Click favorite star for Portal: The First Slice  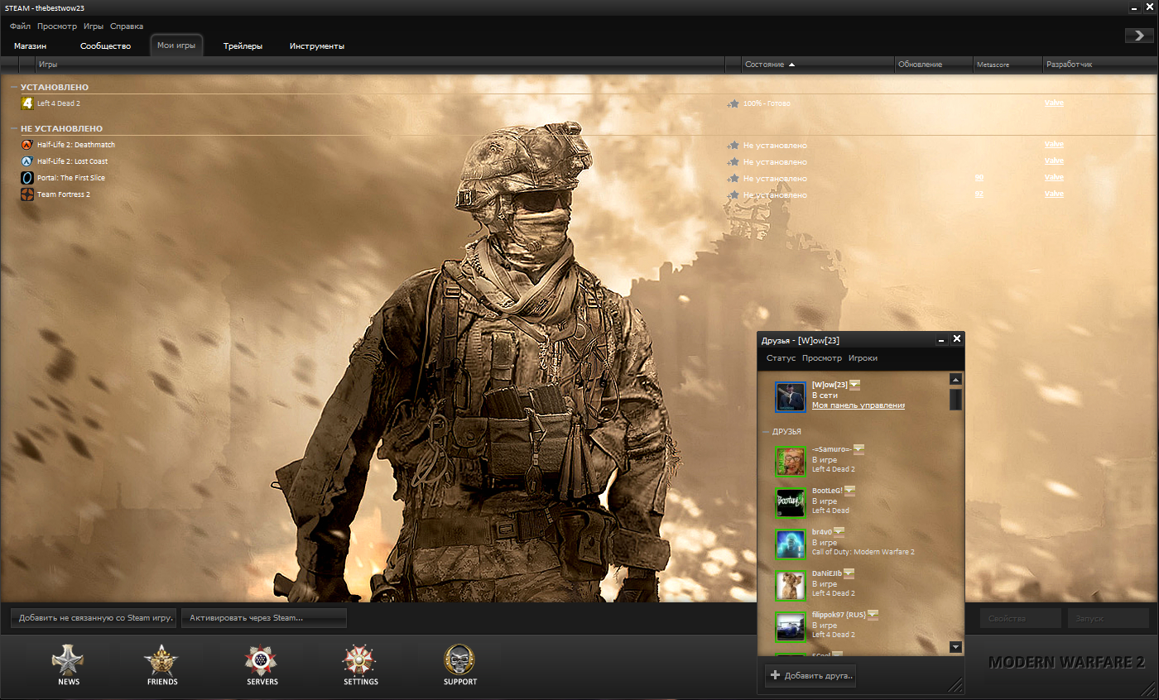coord(733,178)
